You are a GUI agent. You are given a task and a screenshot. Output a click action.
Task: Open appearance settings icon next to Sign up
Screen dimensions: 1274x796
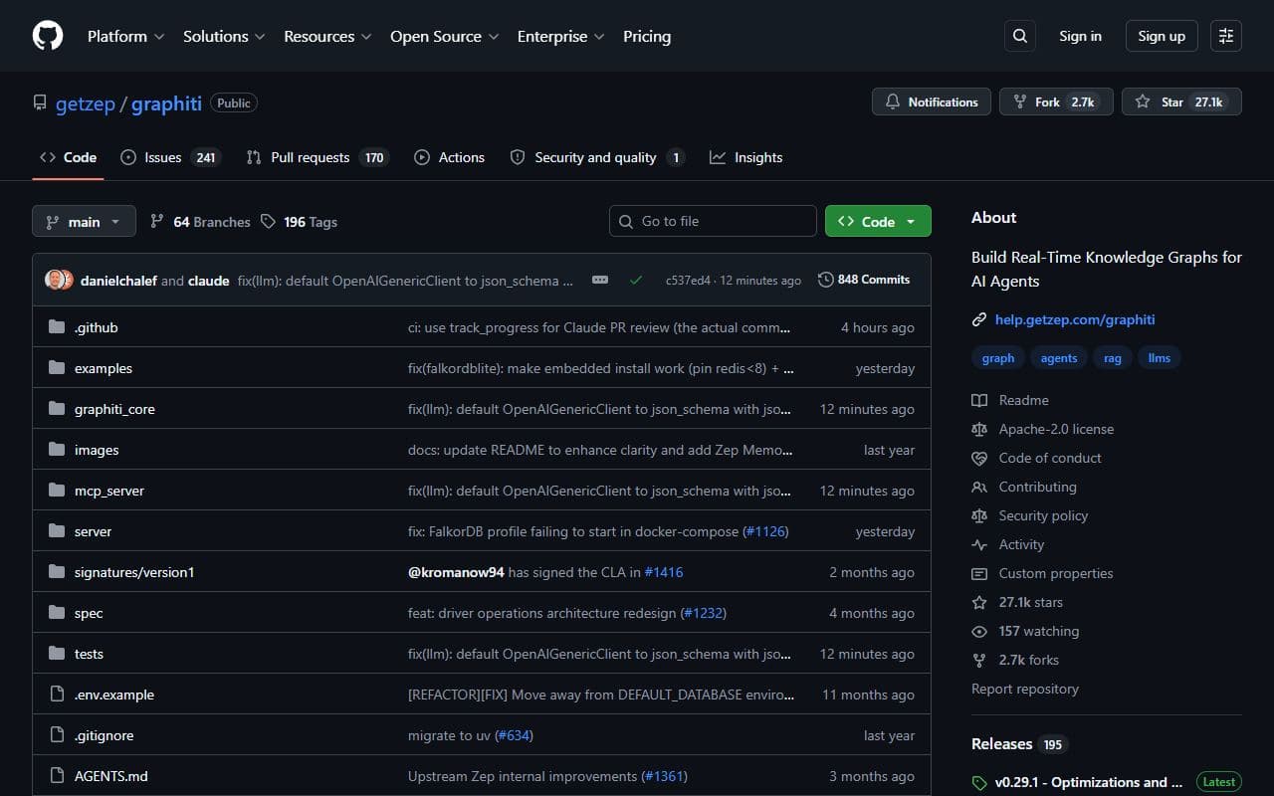[x=1226, y=36]
